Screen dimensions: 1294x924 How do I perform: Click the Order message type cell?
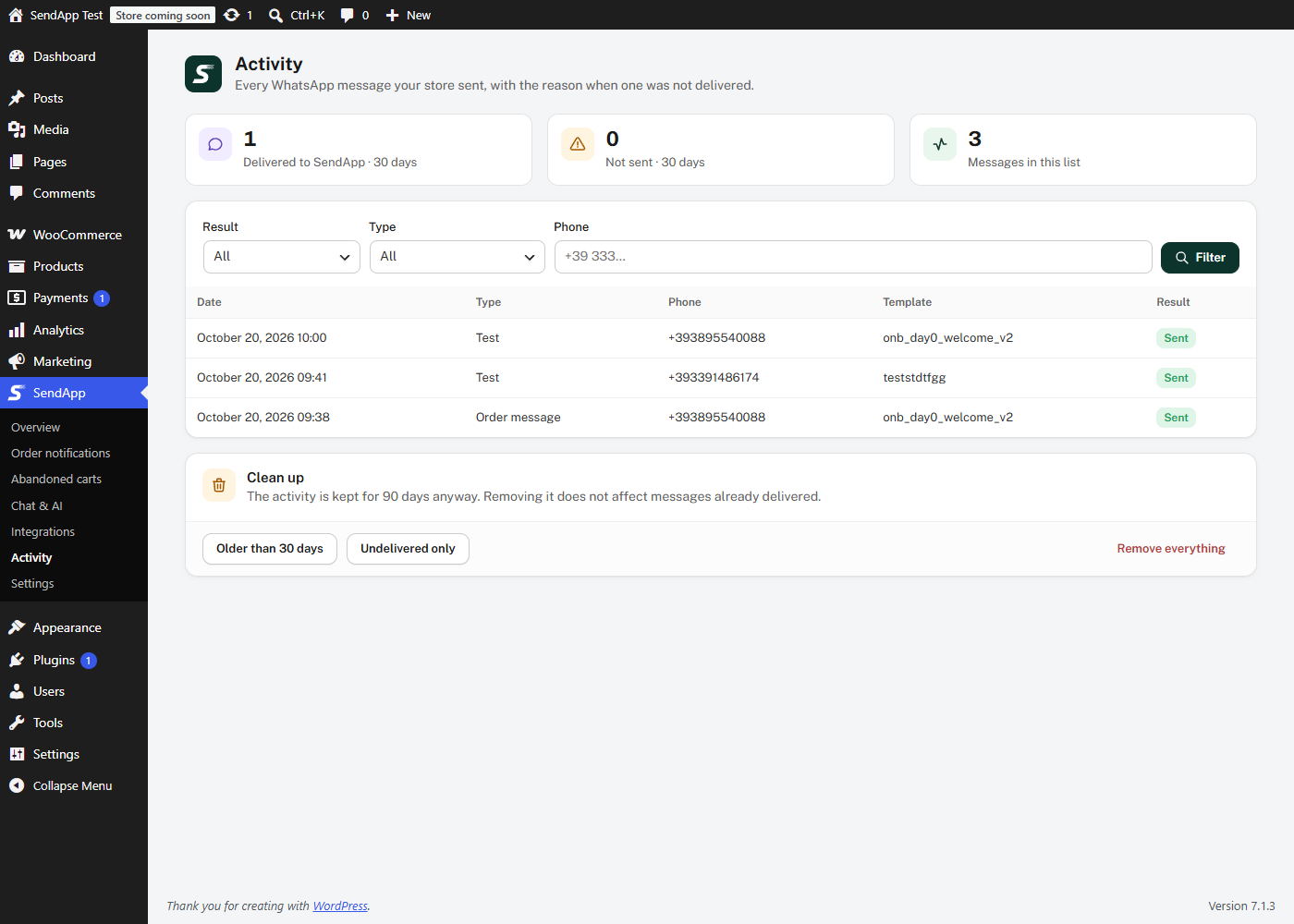tap(519, 418)
